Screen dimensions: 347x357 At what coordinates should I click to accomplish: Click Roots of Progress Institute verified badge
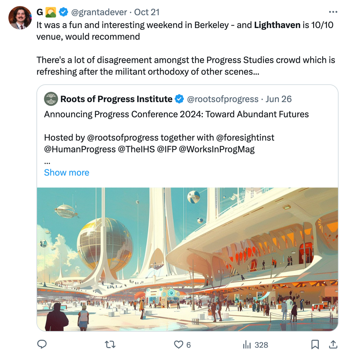coord(179,99)
